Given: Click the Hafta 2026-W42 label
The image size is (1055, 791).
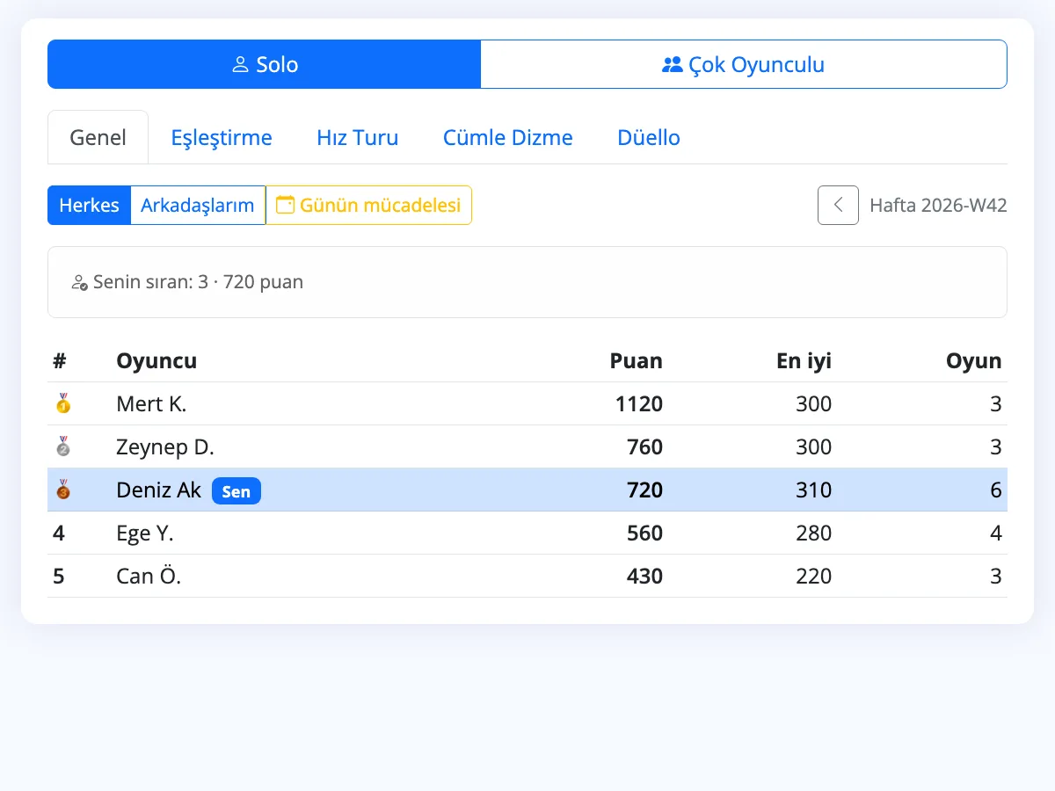Looking at the screenshot, I should (938, 206).
